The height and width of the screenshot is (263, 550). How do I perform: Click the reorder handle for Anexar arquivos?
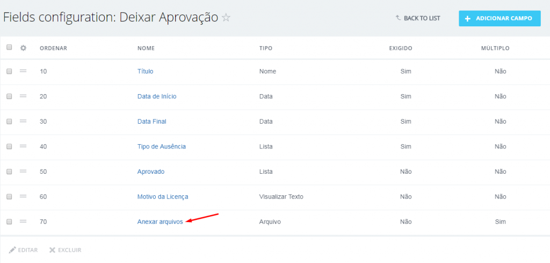click(23, 221)
